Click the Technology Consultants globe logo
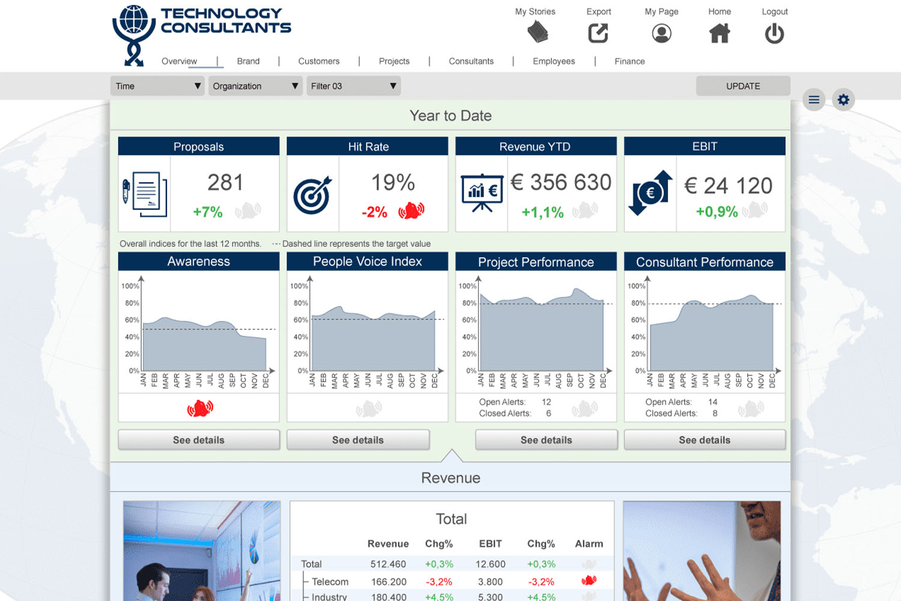The width and height of the screenshot is (901, 601). pyautogui.click(x=134, y=34)
